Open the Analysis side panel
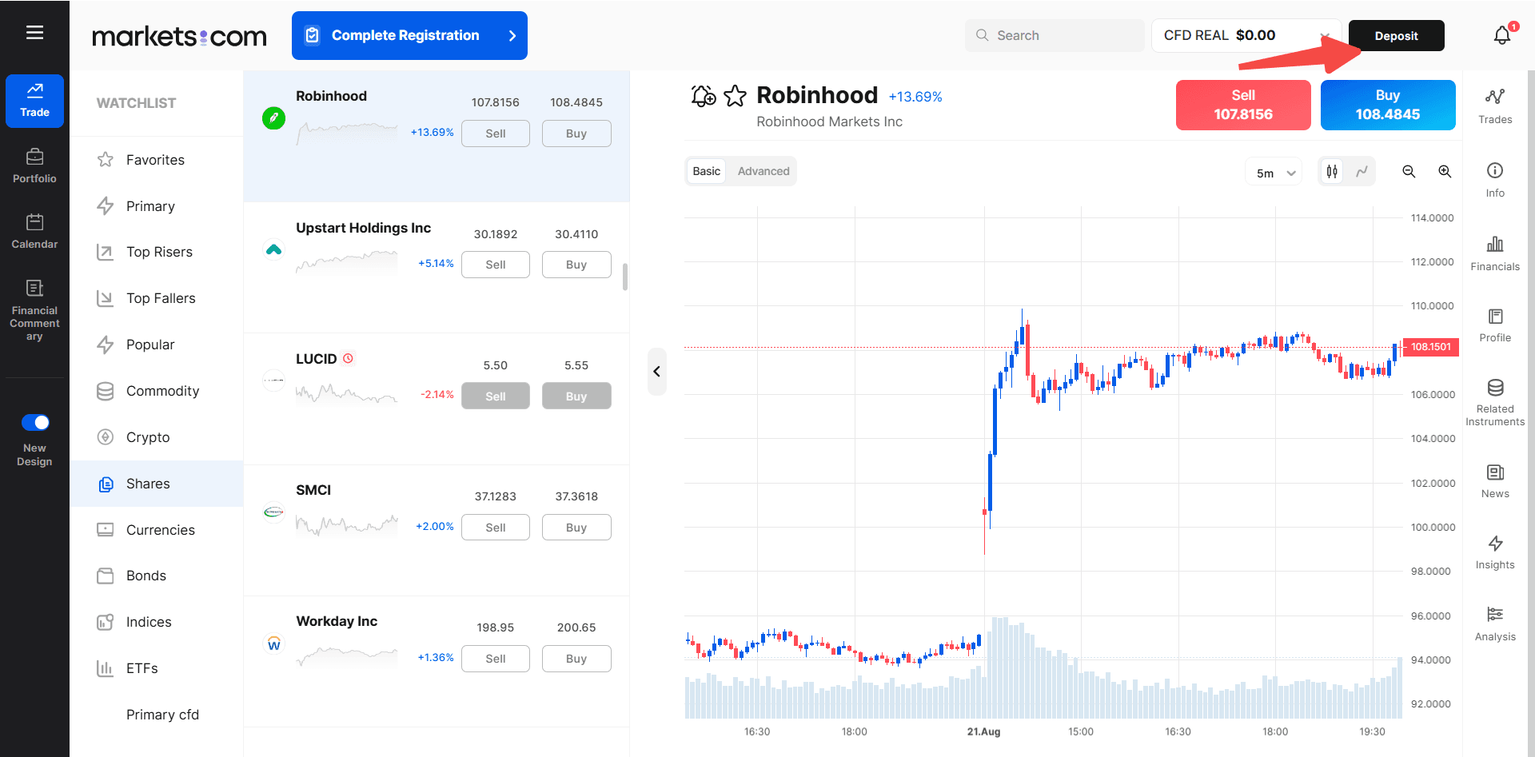 coord(1495,624)
